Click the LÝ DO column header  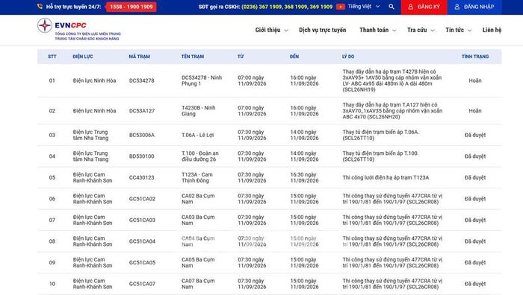click(348, 57)
